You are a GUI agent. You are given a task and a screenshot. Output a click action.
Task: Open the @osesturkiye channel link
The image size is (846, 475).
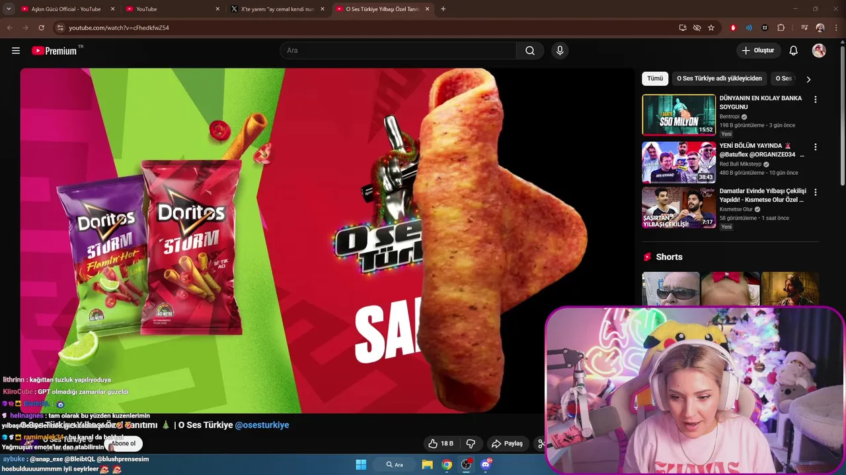(x=262, y=425)
